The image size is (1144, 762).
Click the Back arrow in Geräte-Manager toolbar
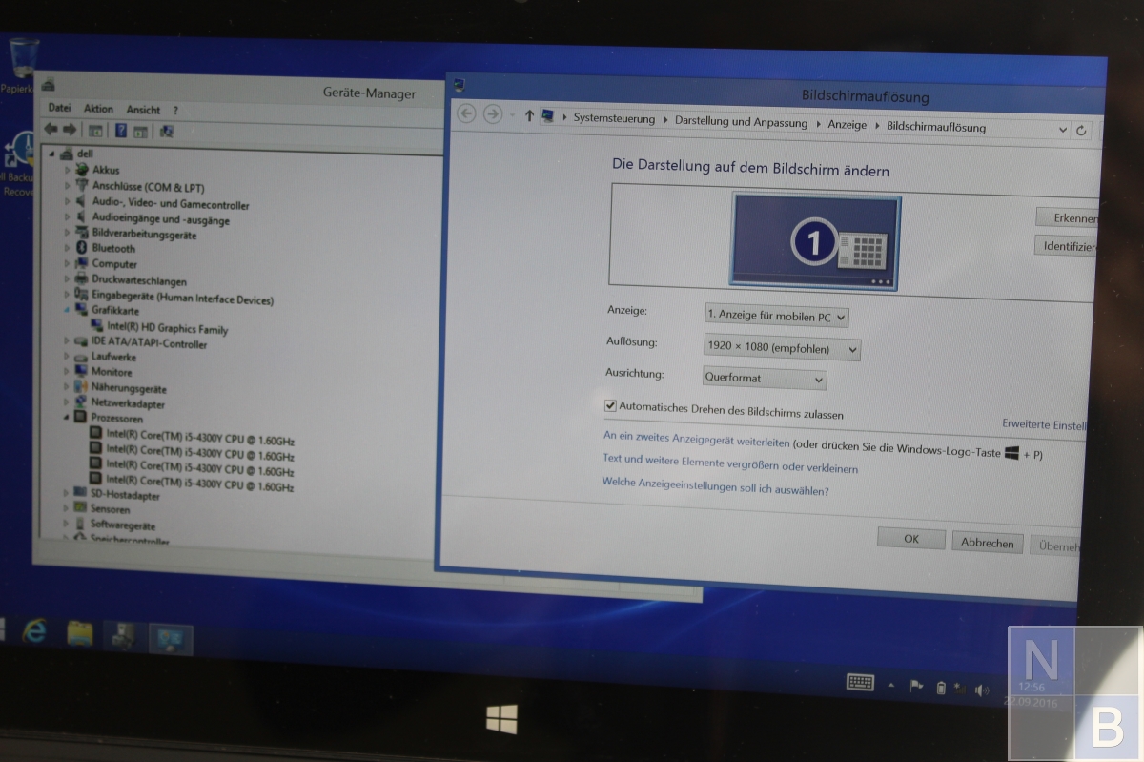click(51, 130)
